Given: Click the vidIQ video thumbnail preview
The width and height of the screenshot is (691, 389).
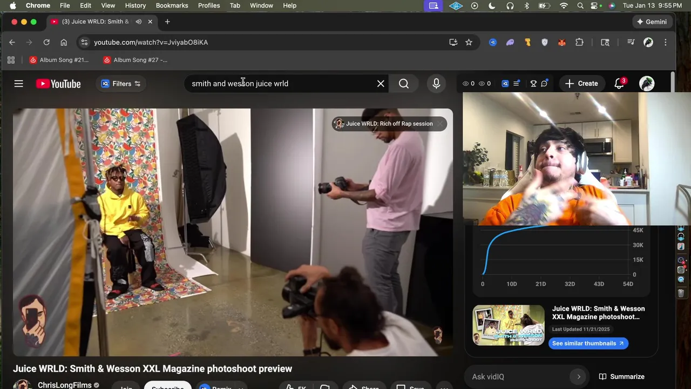Looking at the screenshot, I should [509, 325].
